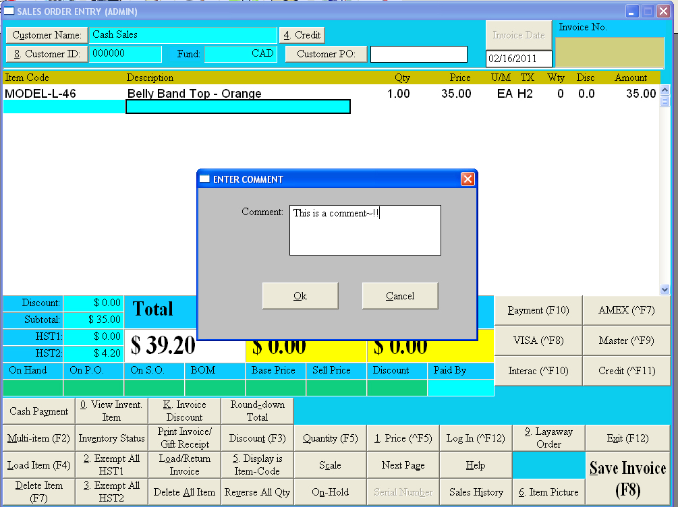Click the Discount (F3) button

coord(257,438)
